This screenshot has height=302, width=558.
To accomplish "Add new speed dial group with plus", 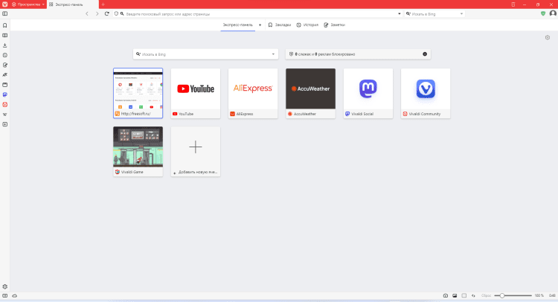I will (260, 25).
